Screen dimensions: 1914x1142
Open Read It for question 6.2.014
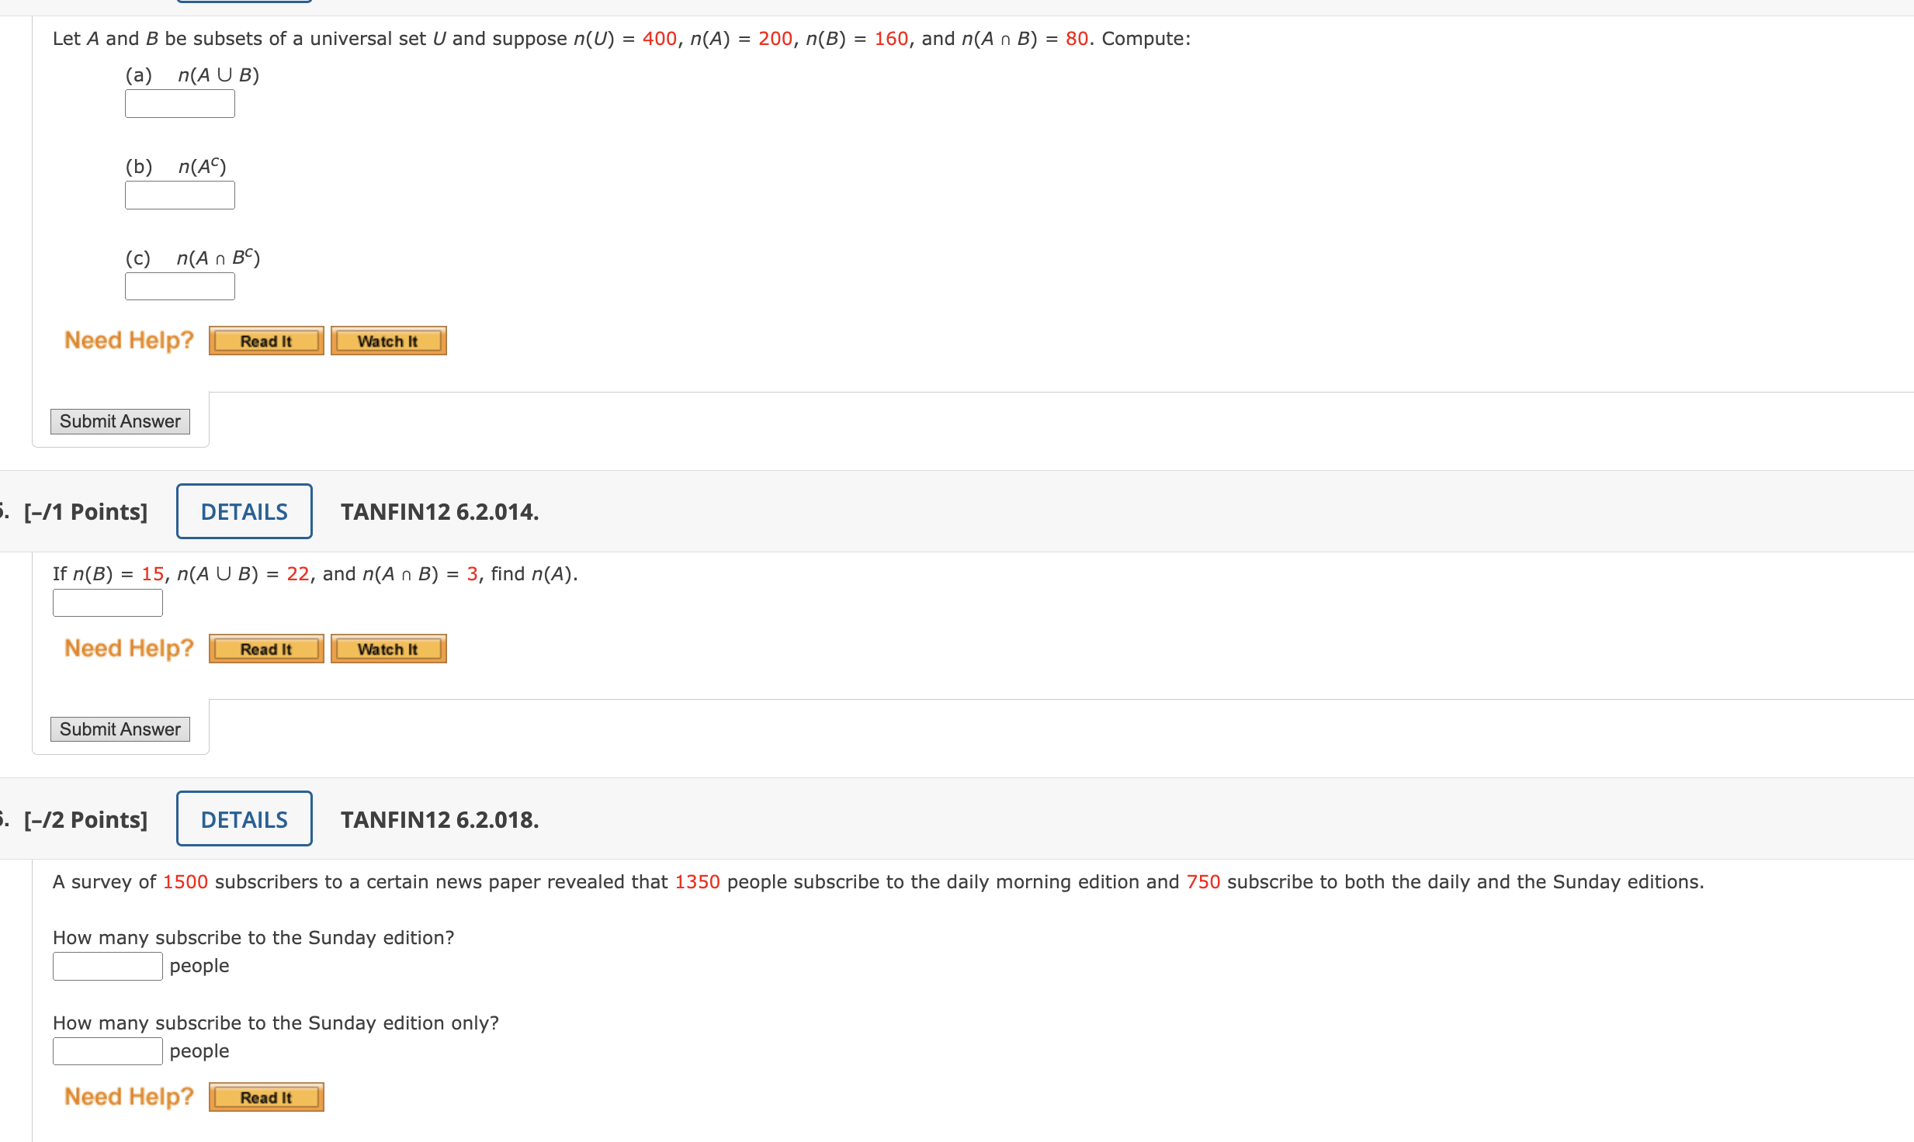coord(266,649)
